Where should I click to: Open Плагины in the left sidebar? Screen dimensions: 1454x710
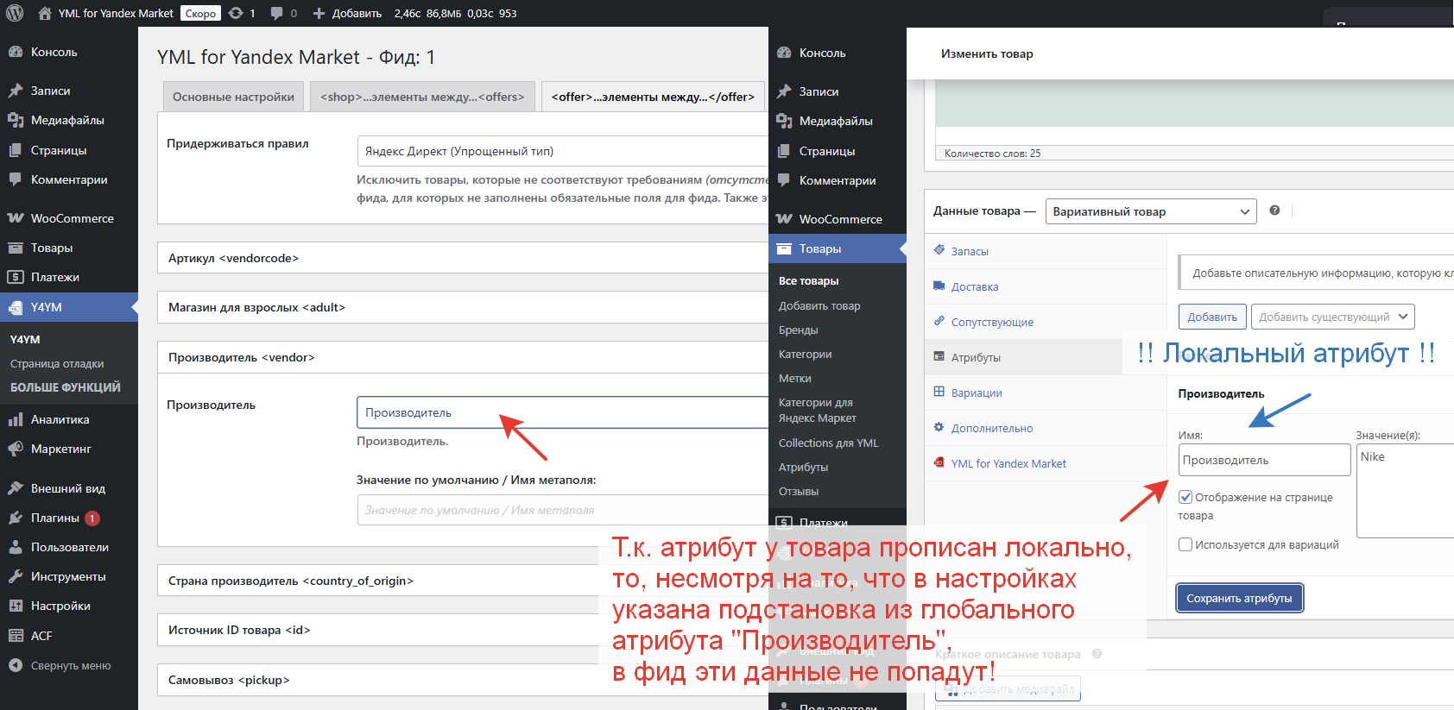(x=55, y=518)
